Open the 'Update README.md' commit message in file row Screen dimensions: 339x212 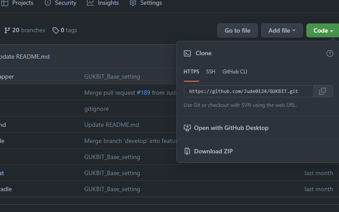pos(112,125)
